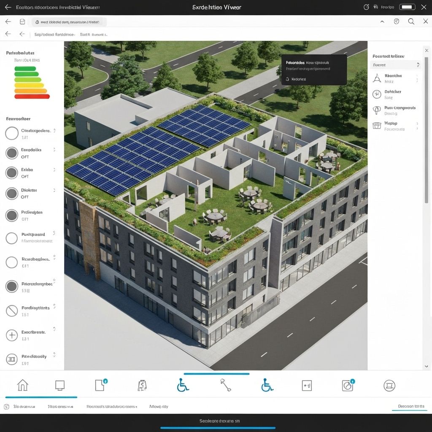Click the power outlet icon in bottom toolbar
The image size is (432, 432).
coord(307,385)
